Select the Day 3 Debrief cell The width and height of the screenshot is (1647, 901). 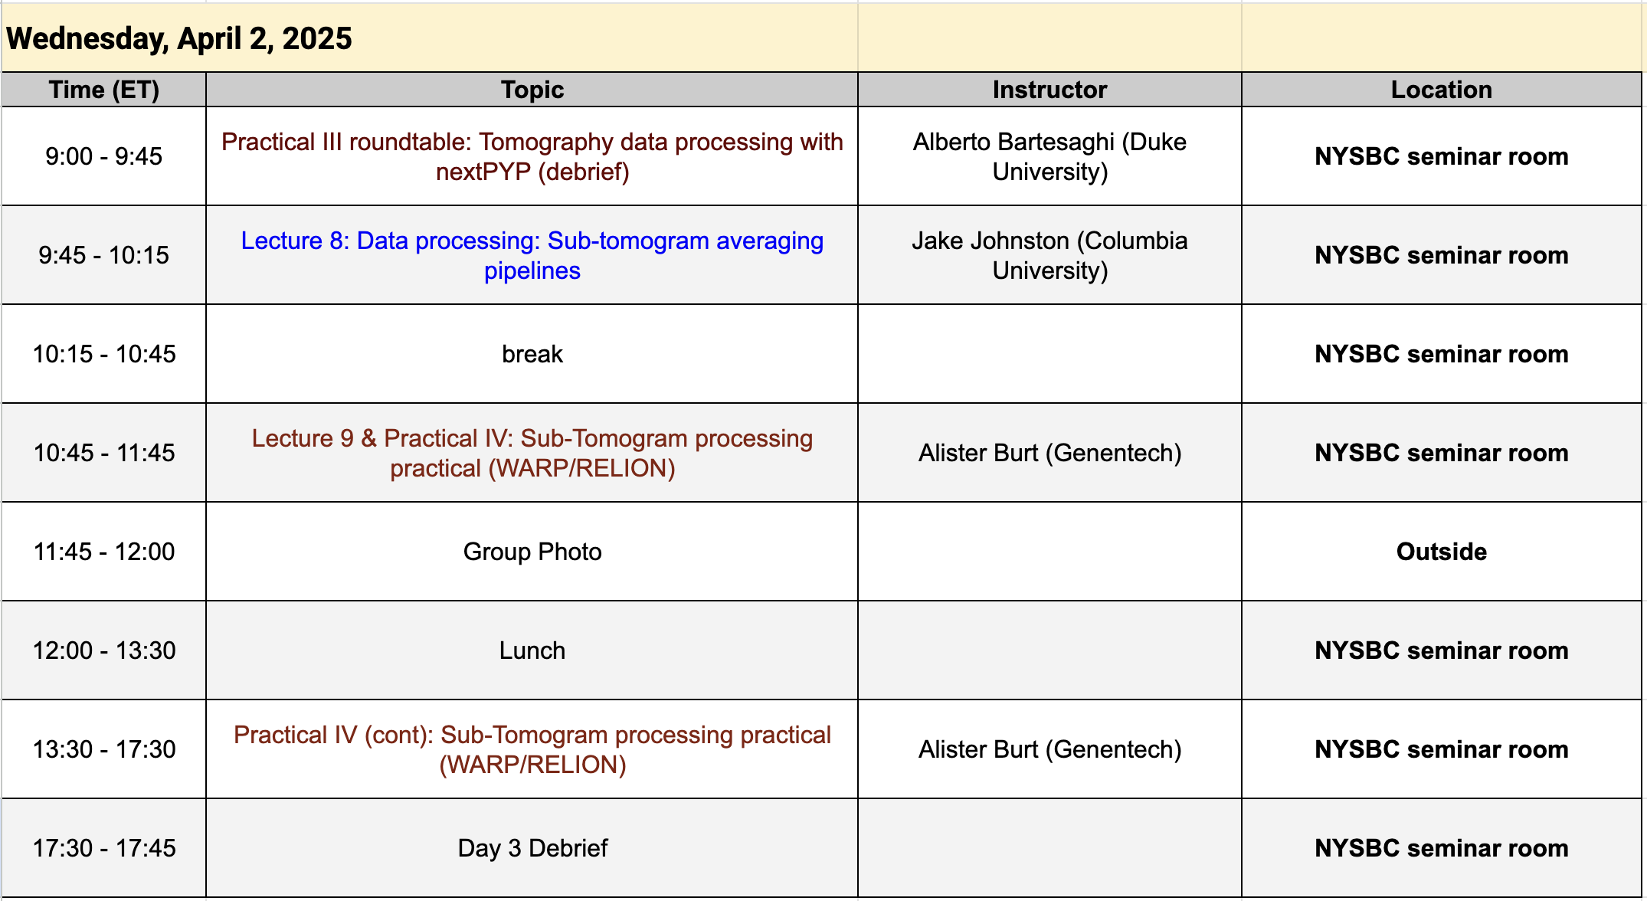pos(532,848)
